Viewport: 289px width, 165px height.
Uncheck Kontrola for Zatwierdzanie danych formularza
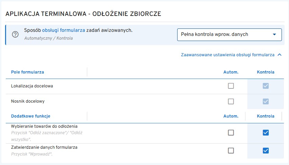click(x=266, y=150)
